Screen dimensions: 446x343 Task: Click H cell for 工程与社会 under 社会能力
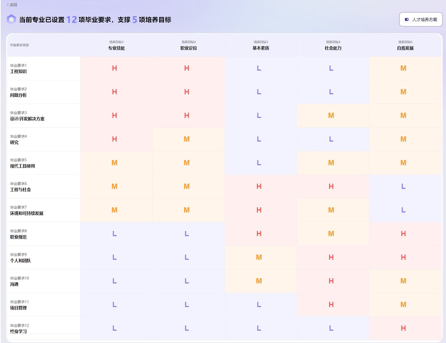pos(331,186)
